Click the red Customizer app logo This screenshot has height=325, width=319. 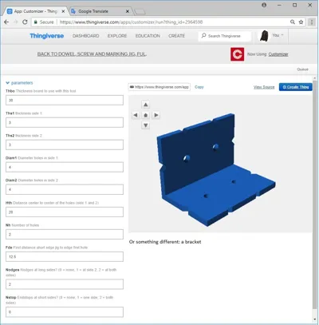pos(237,54)
